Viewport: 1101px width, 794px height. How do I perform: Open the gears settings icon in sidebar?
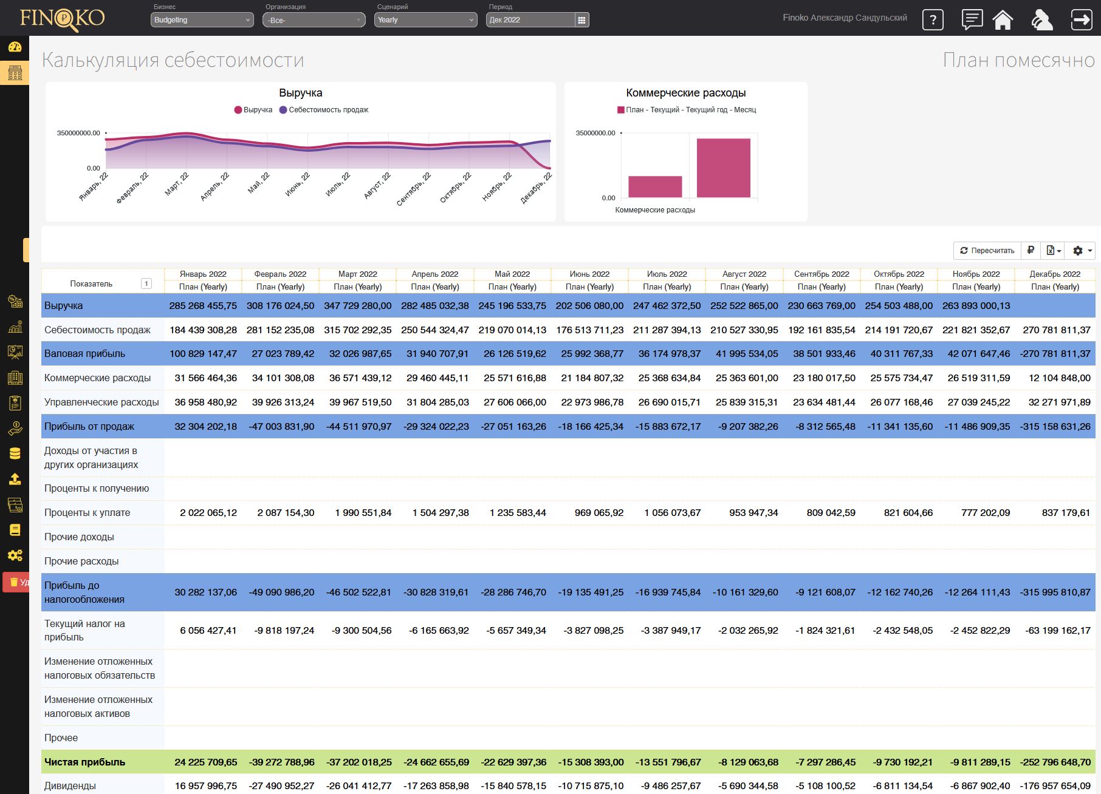click(15, 555)
